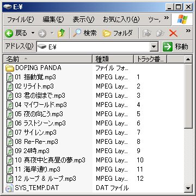
Task: Click MPEG Lay... type of 09 24時.mp3
Action: [x=112, y=151]
